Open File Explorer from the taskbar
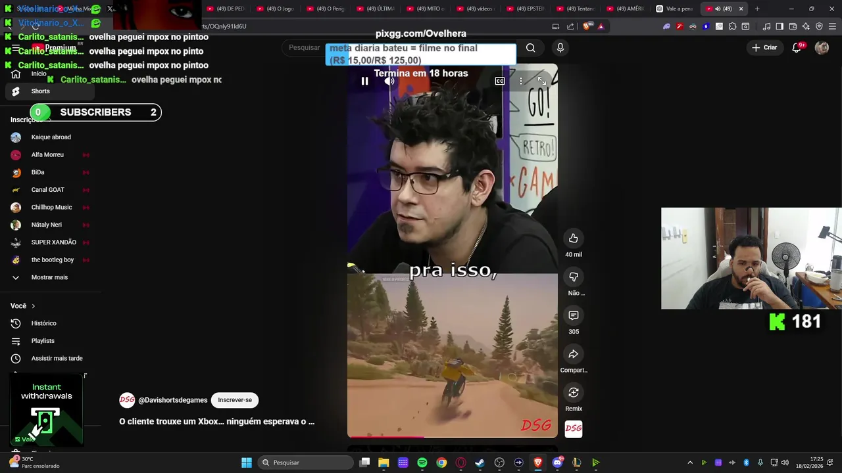 (x=384, y=462)
